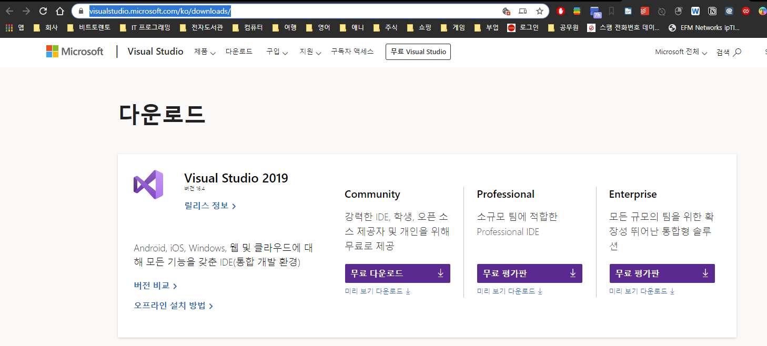Open the 구독자 액세스 menu item

(x=352, y=52)
